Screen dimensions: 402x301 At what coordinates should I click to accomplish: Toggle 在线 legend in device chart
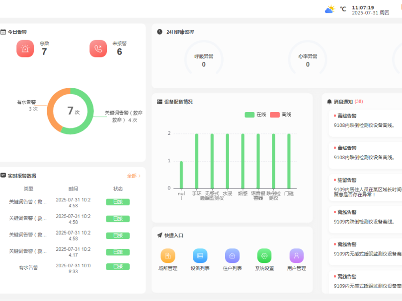point(255,115)
